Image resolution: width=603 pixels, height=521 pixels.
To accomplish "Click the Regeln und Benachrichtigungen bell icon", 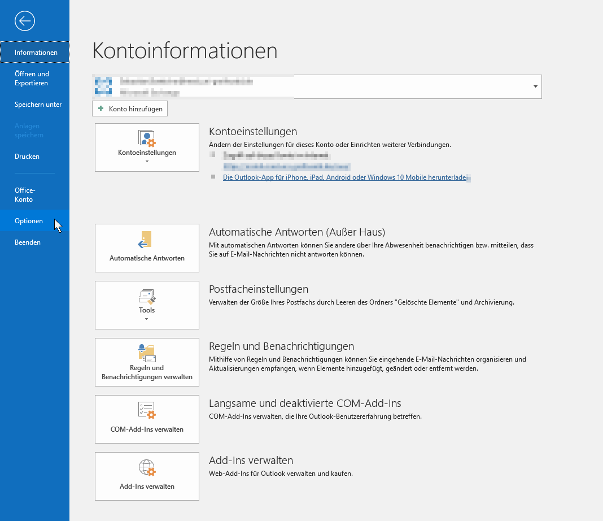I will 147,353.
